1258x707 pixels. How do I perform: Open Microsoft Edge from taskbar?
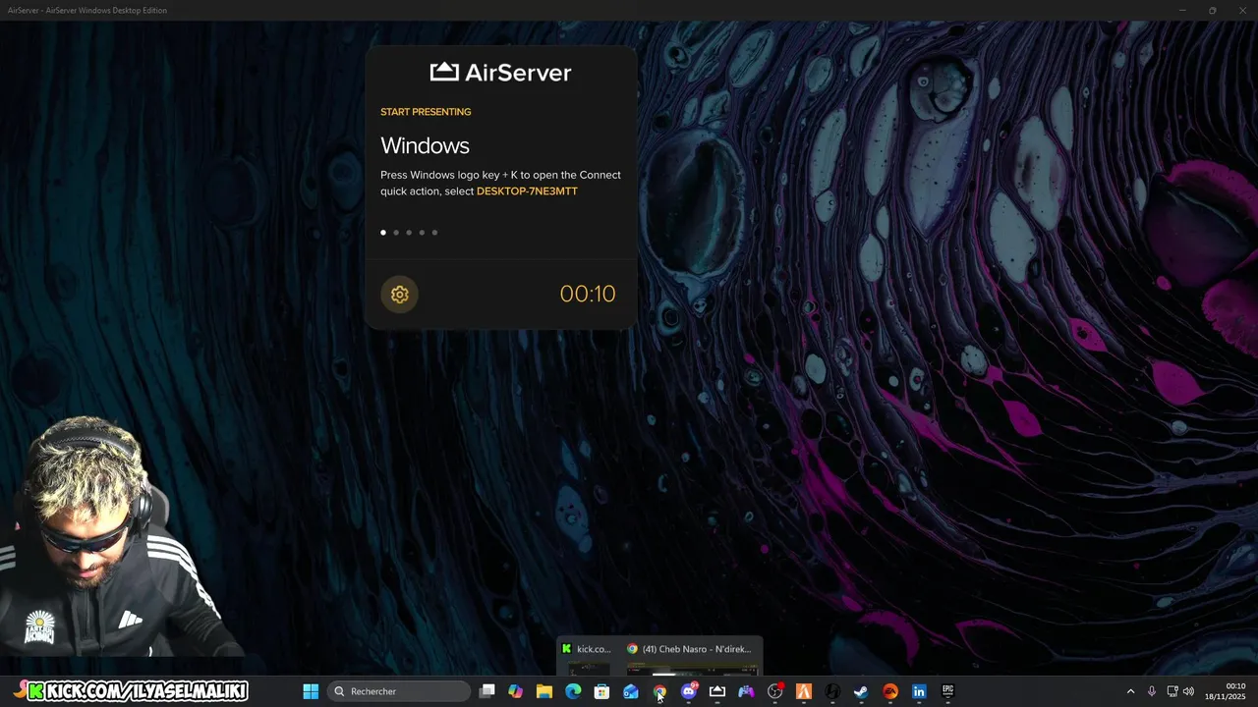coord(573,691)
